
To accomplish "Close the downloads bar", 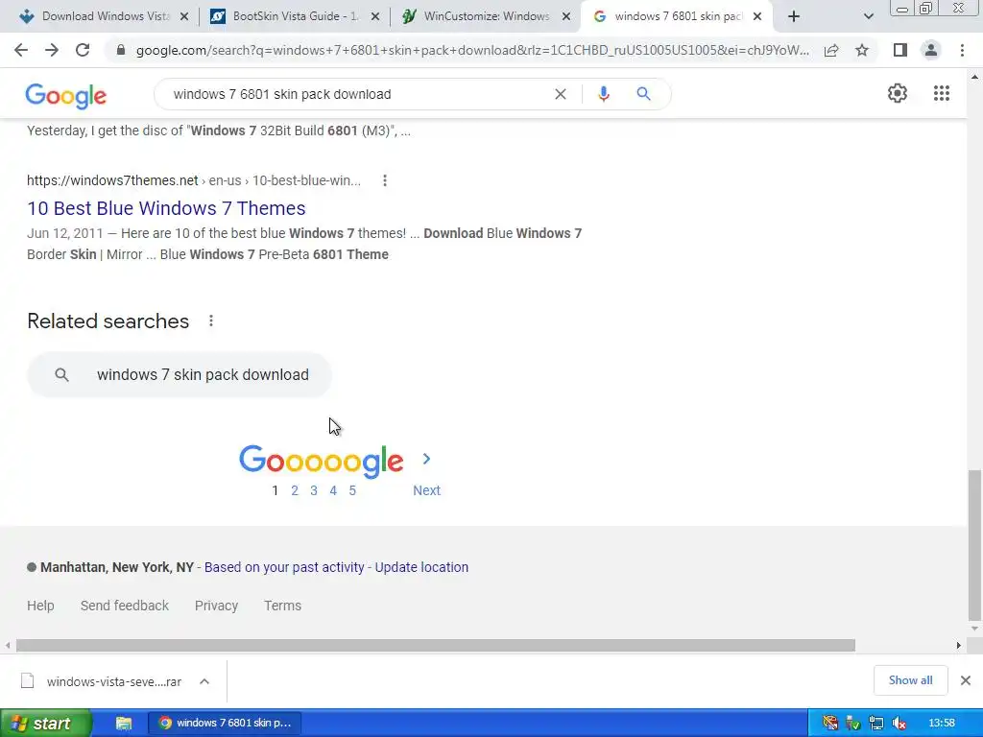I will [x=966, y=680].
